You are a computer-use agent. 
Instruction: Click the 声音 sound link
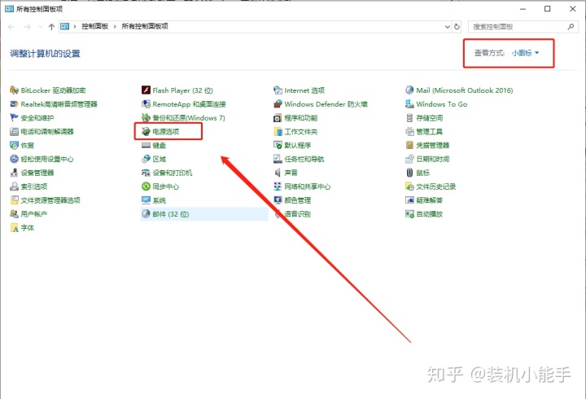[291, 173]
